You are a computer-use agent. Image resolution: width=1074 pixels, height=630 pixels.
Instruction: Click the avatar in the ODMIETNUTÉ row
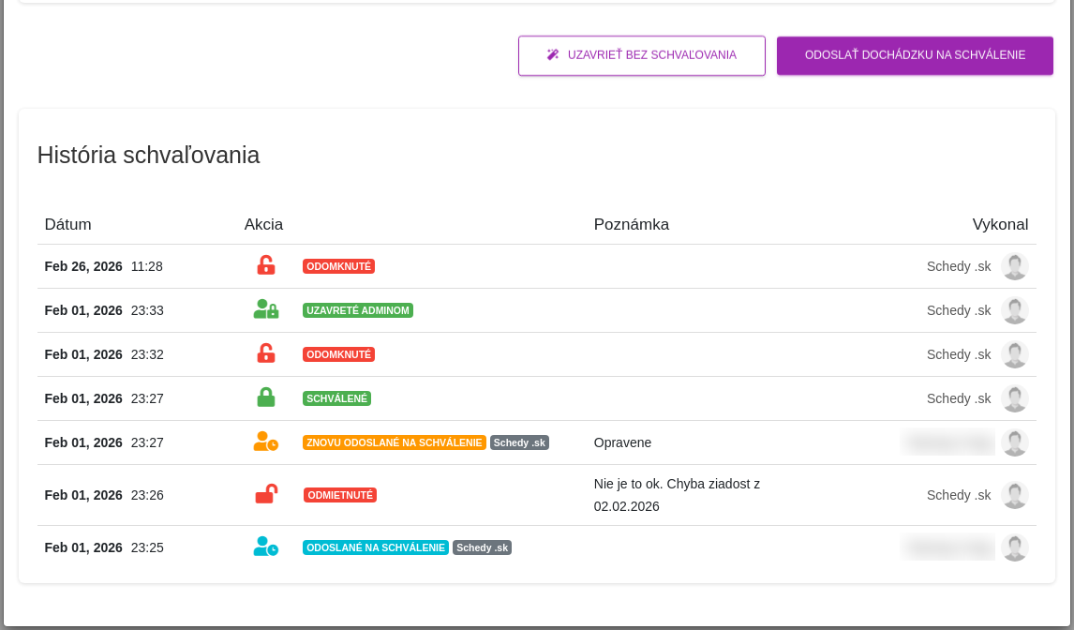[1014, 495]
